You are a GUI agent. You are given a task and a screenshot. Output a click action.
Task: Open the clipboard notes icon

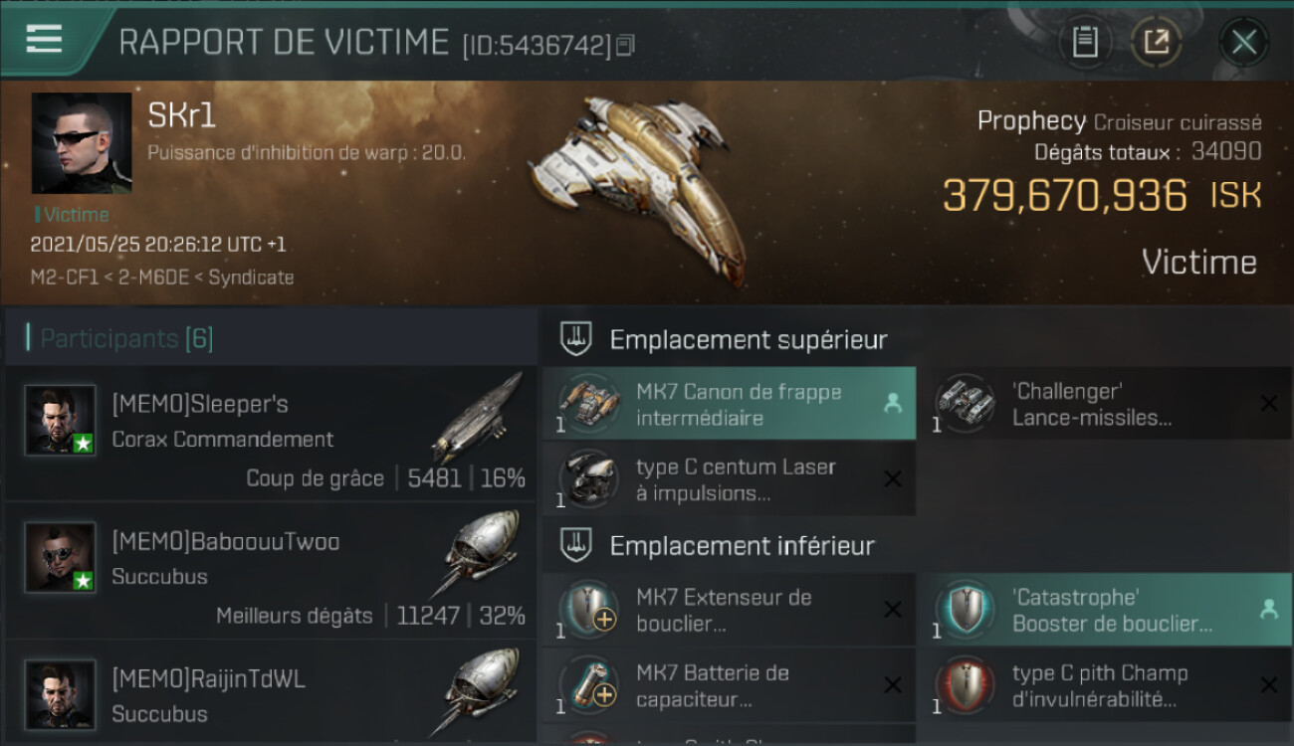click(1085, 42)
